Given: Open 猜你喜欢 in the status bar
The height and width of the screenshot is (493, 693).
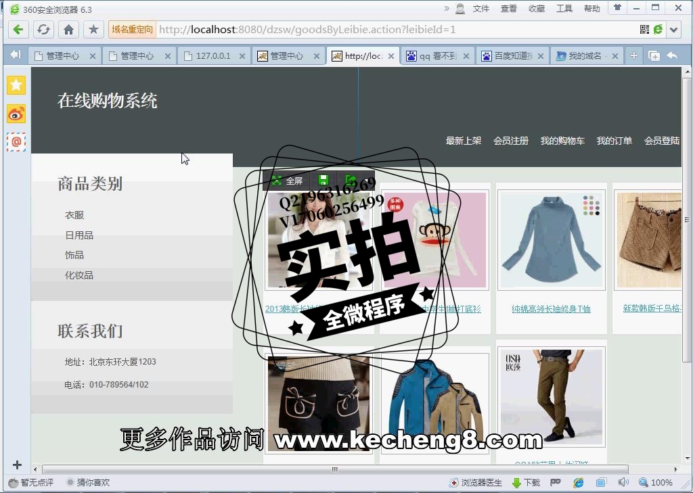Looking at the screenshot, I should coord(87,482).
